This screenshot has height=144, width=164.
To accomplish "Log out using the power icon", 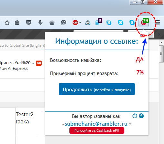I will (135, 116).
